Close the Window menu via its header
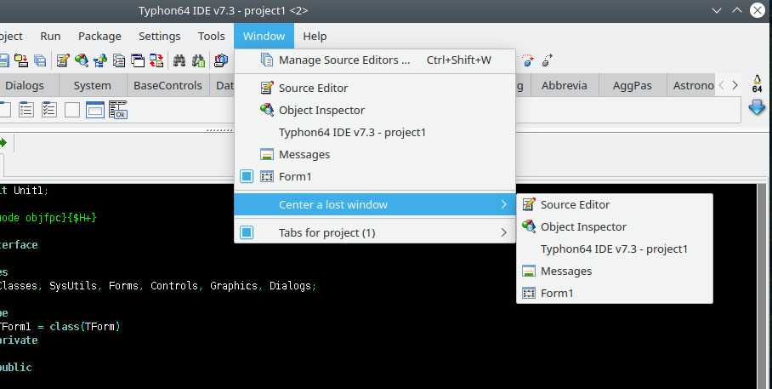This screenshot has height=389, width=772. coord(264,36)
